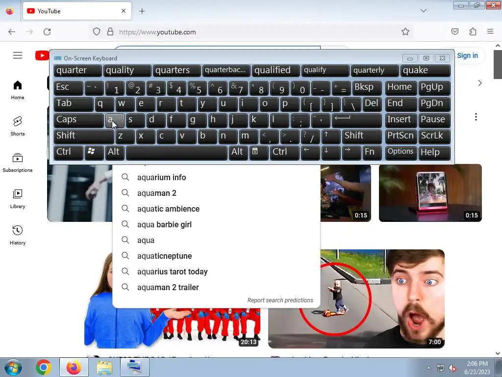Click the page vertical scrollbar thumb
The height and width of the screenshot is (377, 502).
pyautogui.click(x=498, y=64)
